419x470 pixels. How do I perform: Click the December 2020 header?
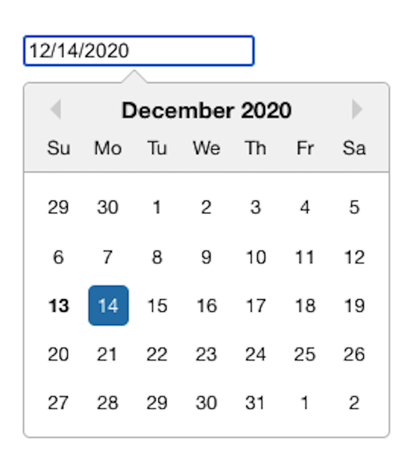point(208,110)
